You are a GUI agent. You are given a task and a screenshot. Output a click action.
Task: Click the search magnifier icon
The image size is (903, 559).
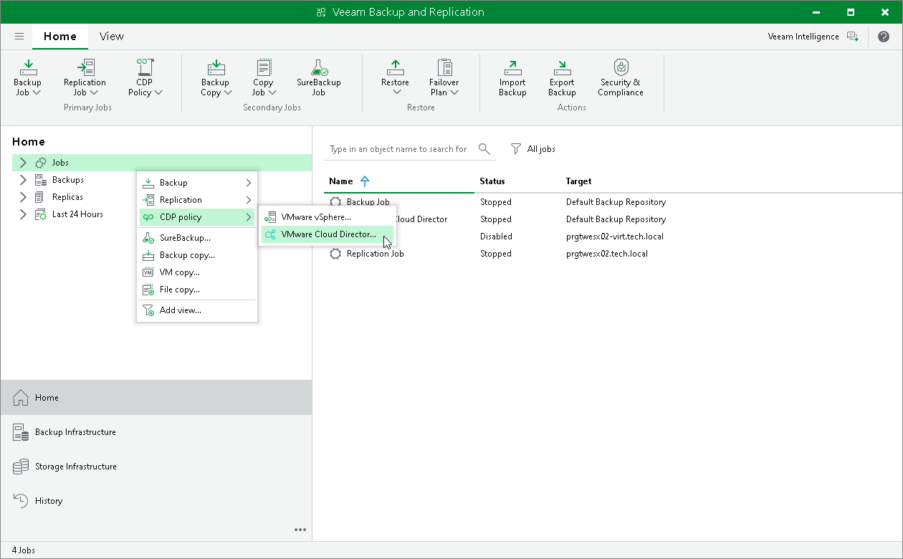[484, 148]
